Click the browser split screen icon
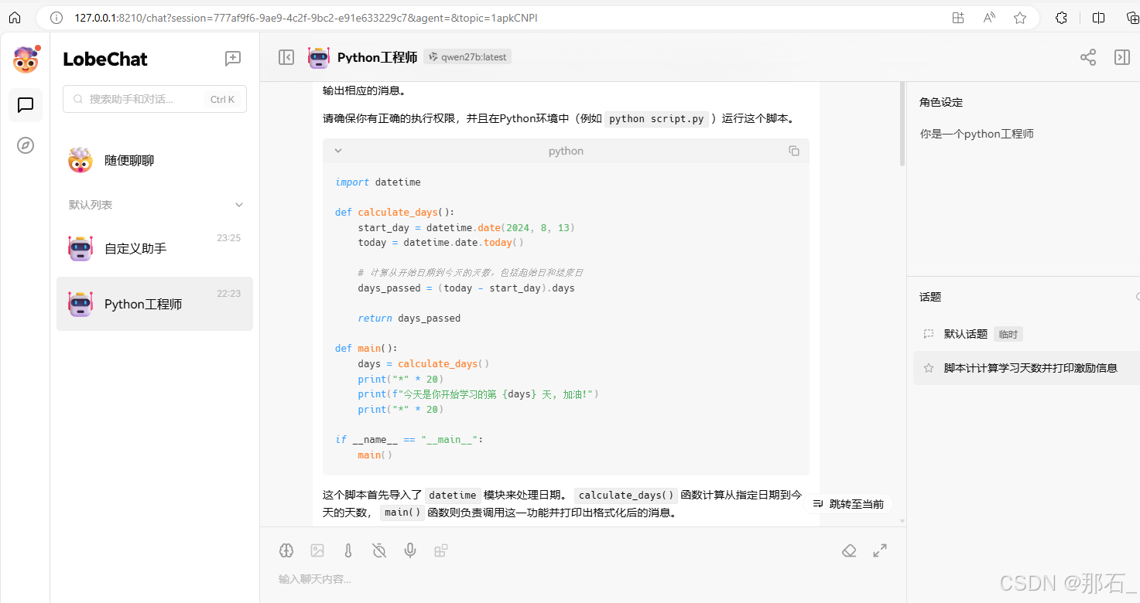Image resolution: width=1140 pixels, height=603 pixels. point(1098,18)
